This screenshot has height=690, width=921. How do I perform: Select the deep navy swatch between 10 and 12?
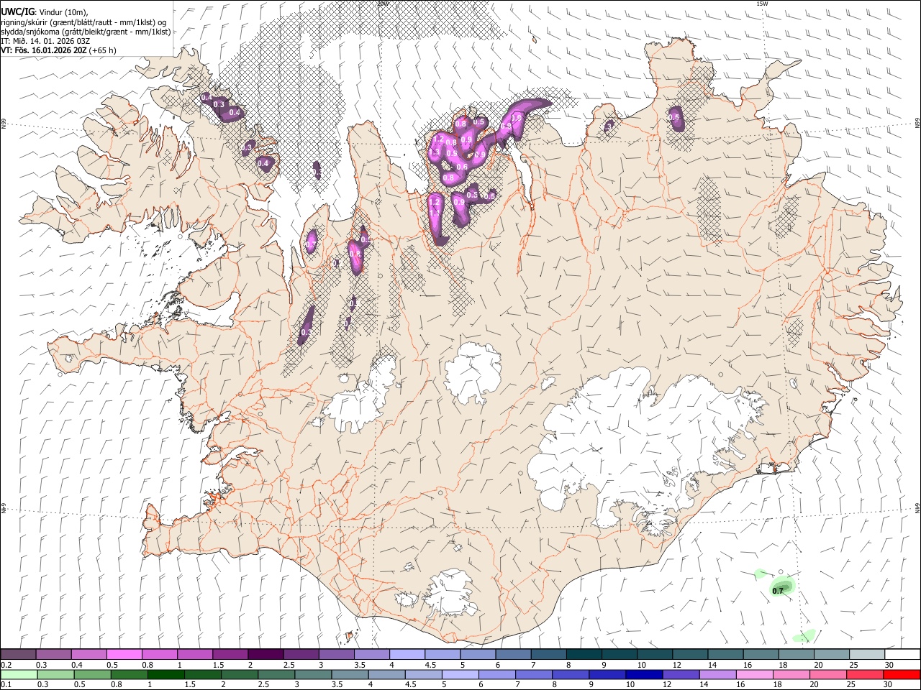[643, 674]
